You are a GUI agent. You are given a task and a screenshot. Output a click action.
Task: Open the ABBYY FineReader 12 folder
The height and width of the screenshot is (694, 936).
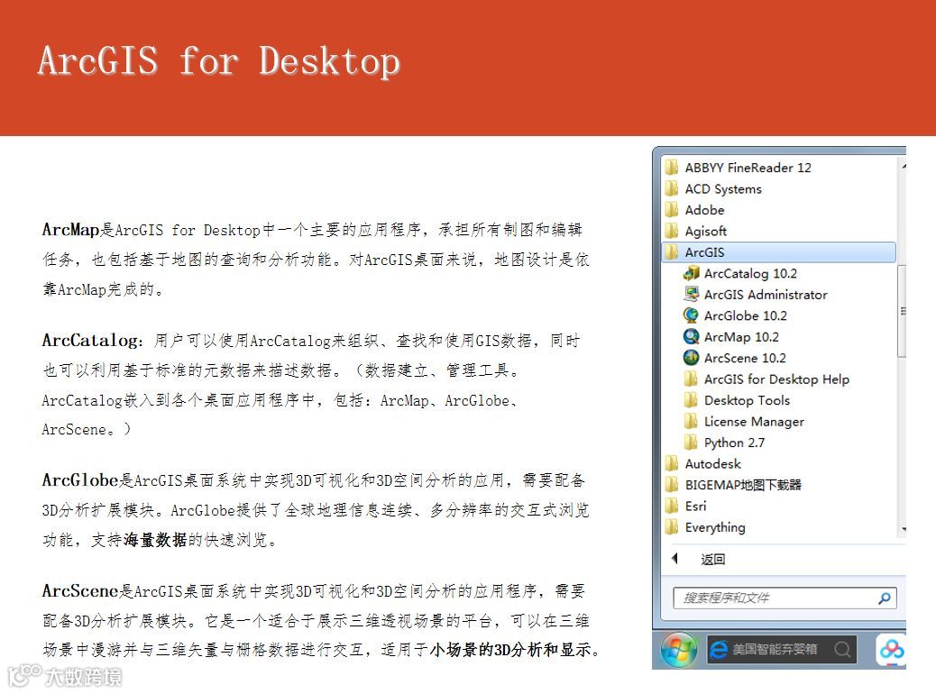pos(738,168)
